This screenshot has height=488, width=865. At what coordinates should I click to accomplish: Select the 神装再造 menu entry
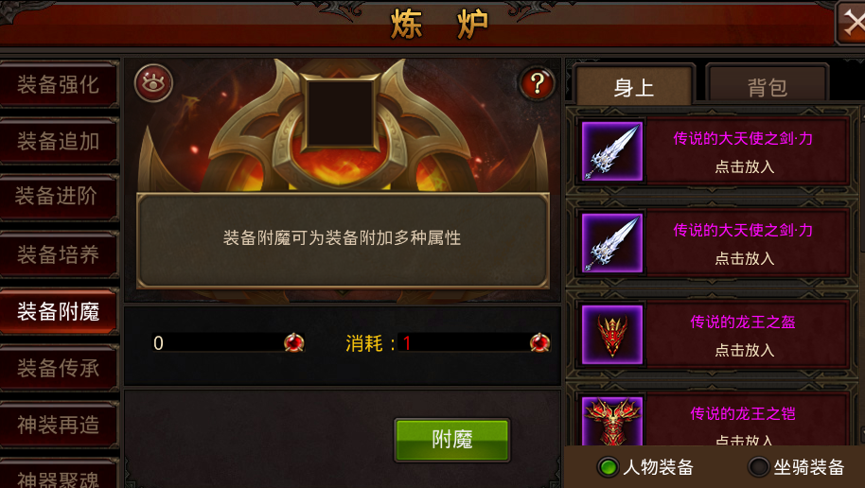[59, 425]
